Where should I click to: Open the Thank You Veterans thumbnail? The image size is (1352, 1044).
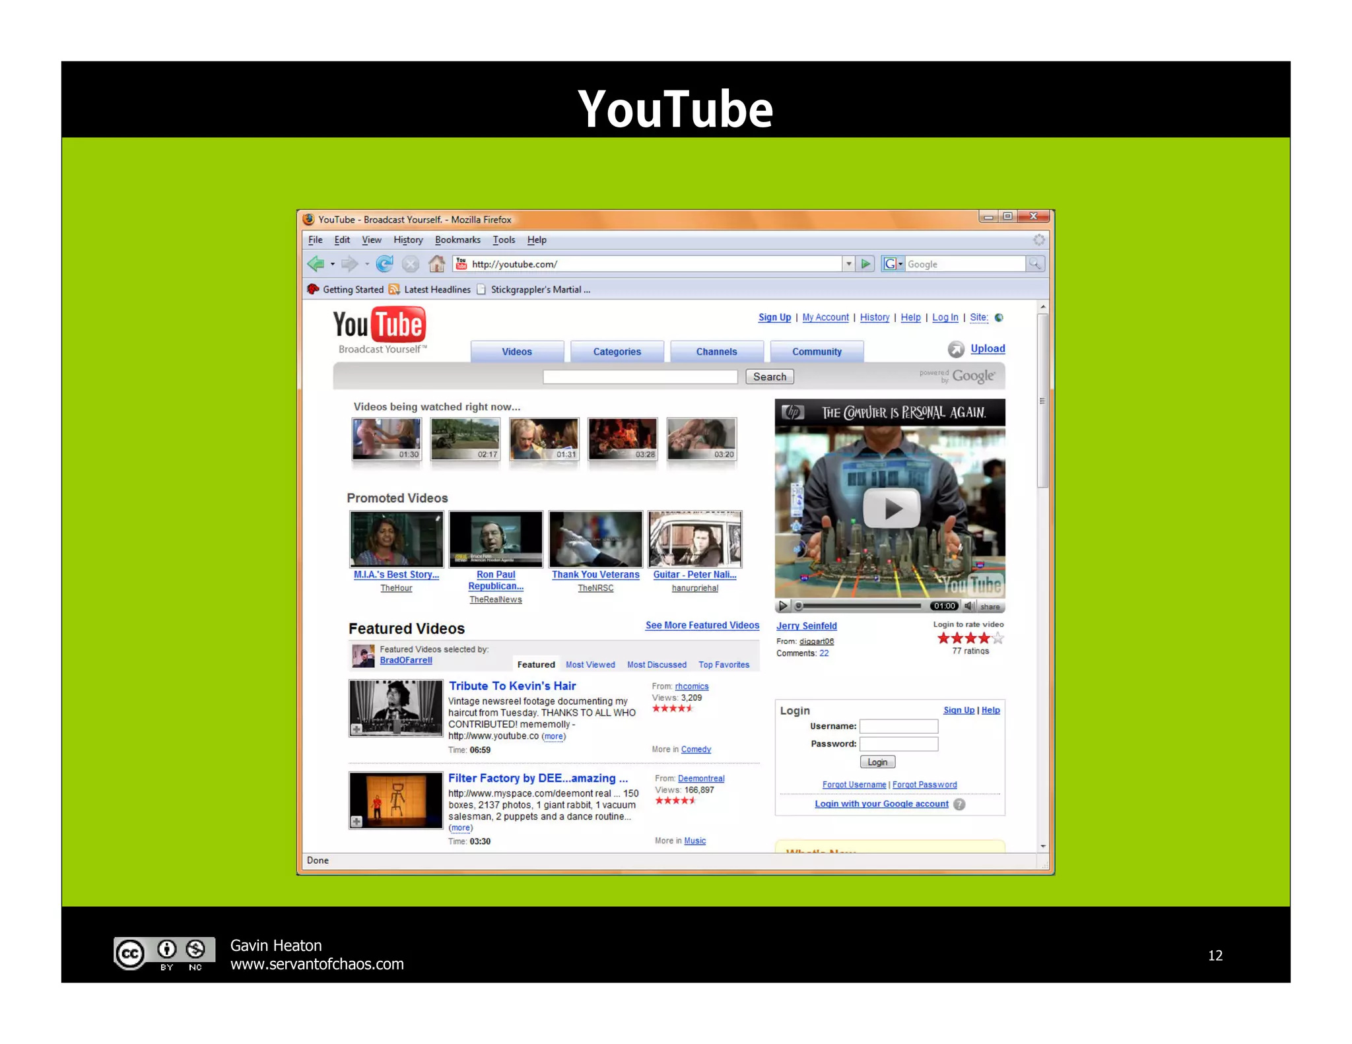click(x=595, y=539)
